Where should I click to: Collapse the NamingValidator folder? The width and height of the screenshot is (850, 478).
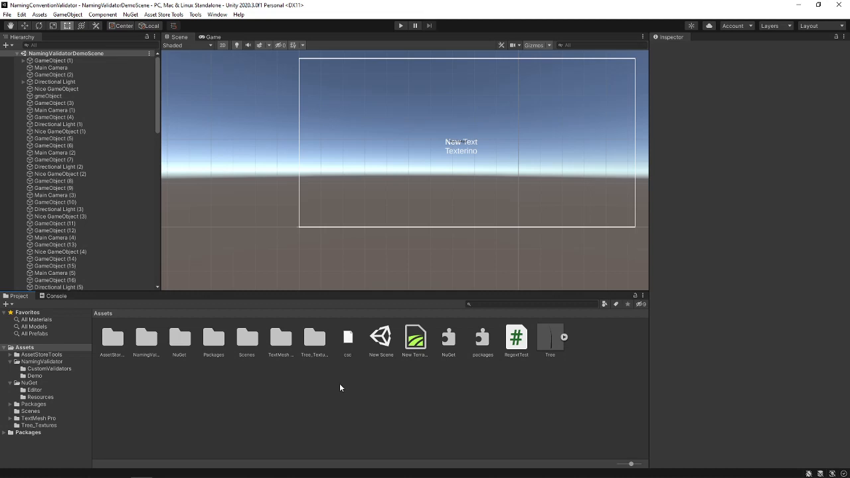point(11,362)
